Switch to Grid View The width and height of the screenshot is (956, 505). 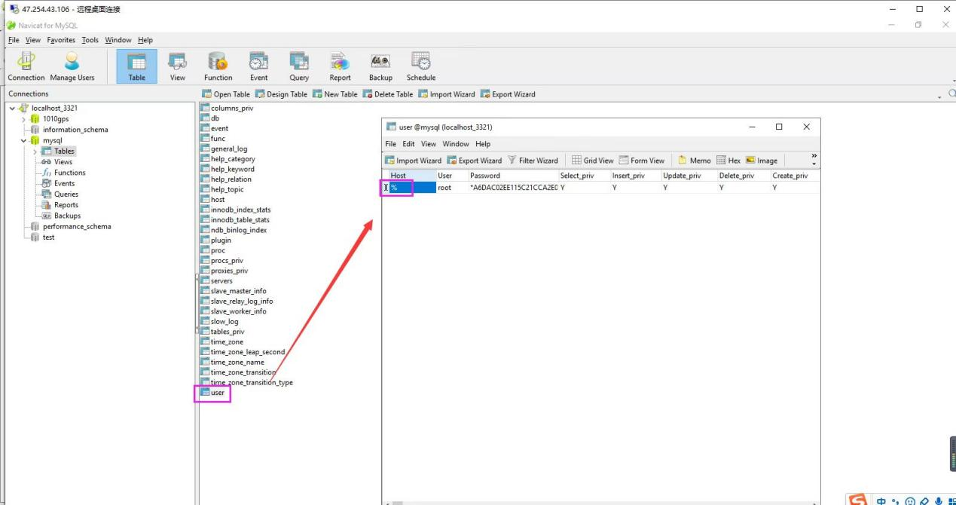(x=593, y=161)
